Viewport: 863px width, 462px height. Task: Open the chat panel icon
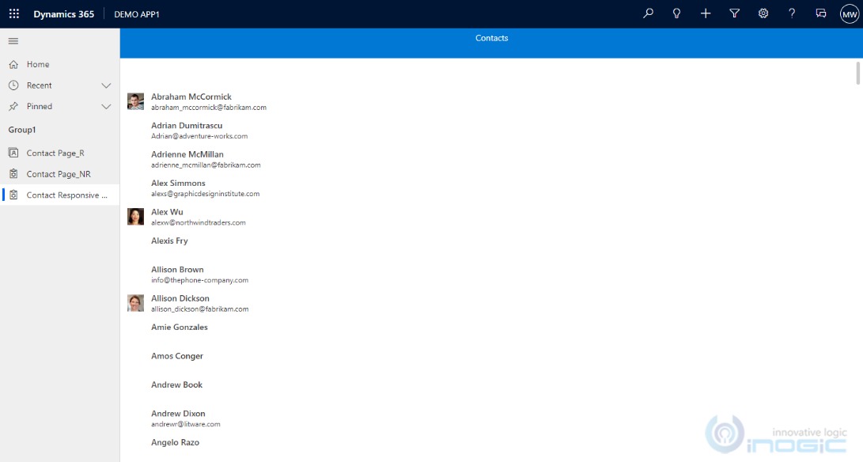point(821,13)
